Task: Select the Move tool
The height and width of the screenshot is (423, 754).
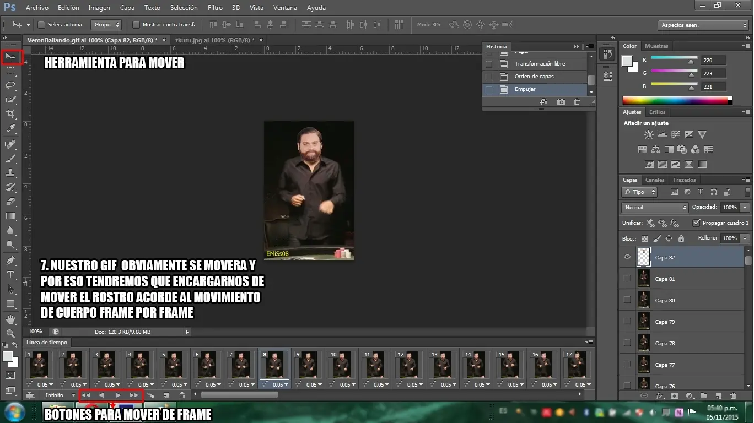Action: tap(10, 56)
